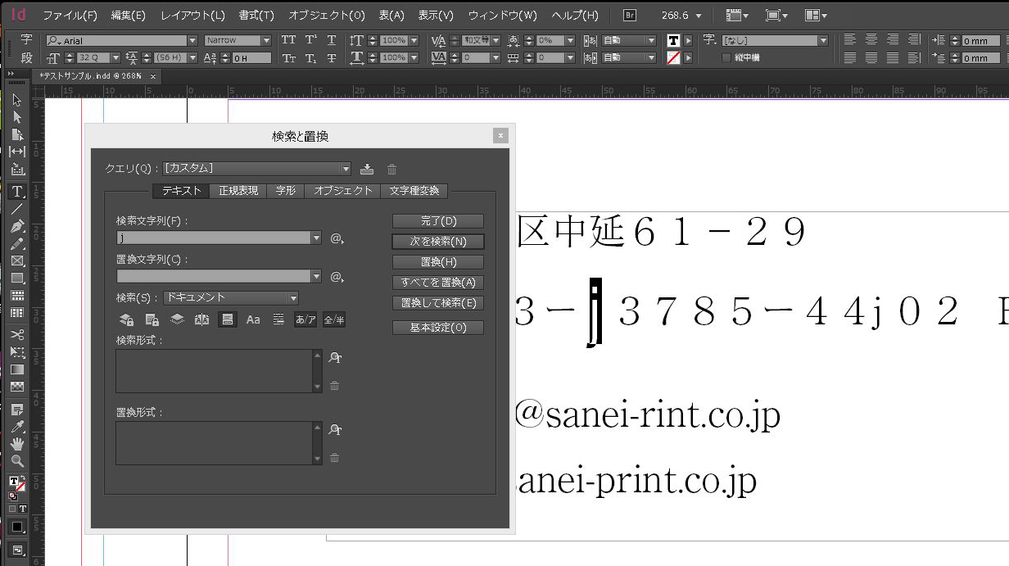
Task: Select the Type tool in the toolbox
Action: pos(16,192)
